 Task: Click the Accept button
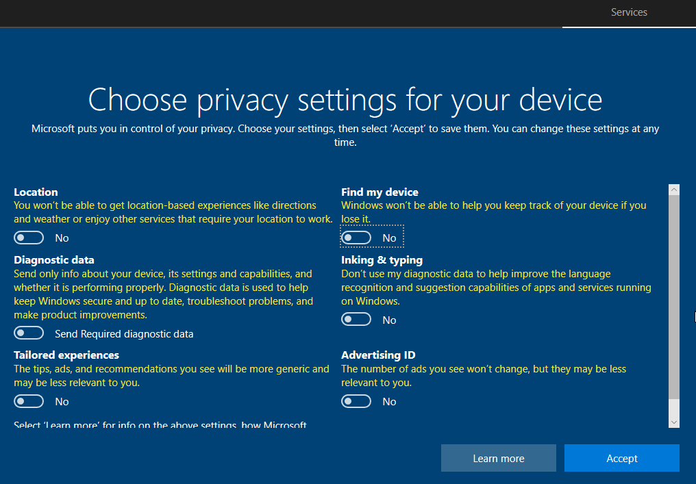622,458
